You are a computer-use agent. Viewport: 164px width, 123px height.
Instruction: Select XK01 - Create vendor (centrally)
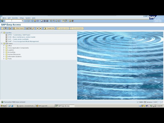18,39
